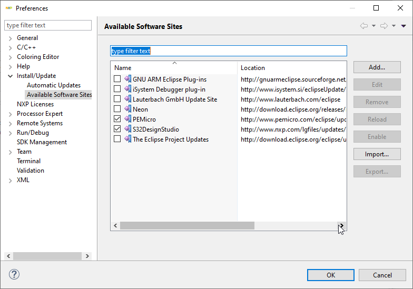This screenshot has width=413, height=289.
Task: Click the Eclipse Project Updates site icon
Action: 127,139
